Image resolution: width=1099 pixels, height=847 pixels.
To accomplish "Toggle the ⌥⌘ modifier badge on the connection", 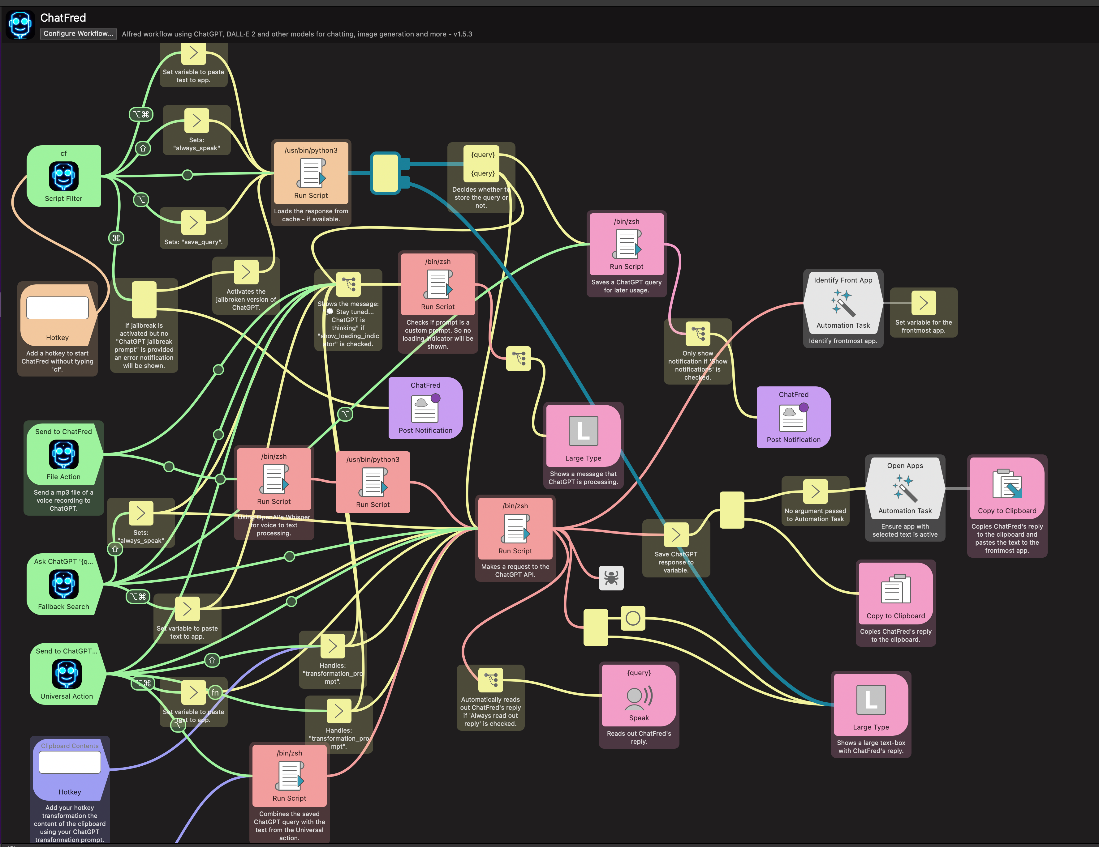I will pos(141,115).
